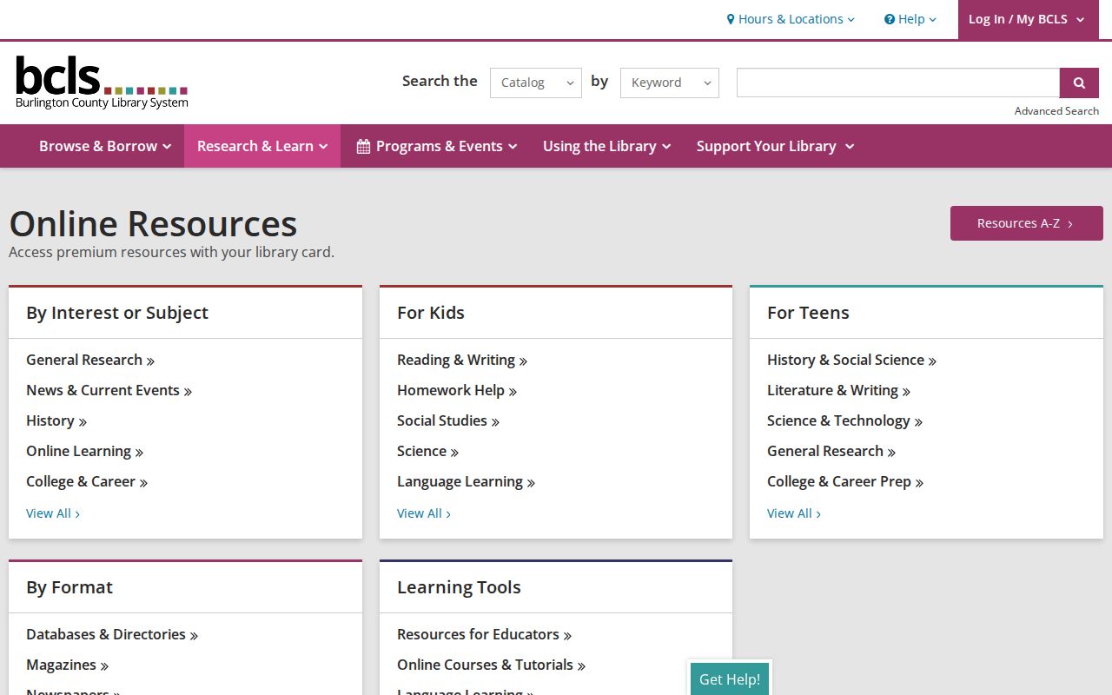This screenshot has width=1112, height=695.
Task: Go to College & Career resources
Action: pos(87,481)
